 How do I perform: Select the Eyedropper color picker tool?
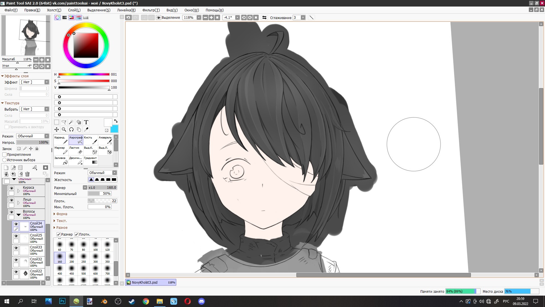tap(86, 130)
